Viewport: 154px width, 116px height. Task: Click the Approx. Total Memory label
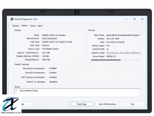pos(28,53)
